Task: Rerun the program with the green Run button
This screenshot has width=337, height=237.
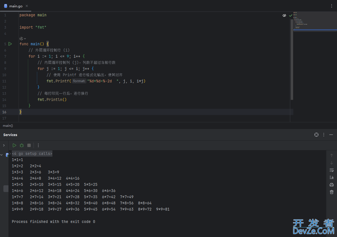Action: [x=14, y=145]
